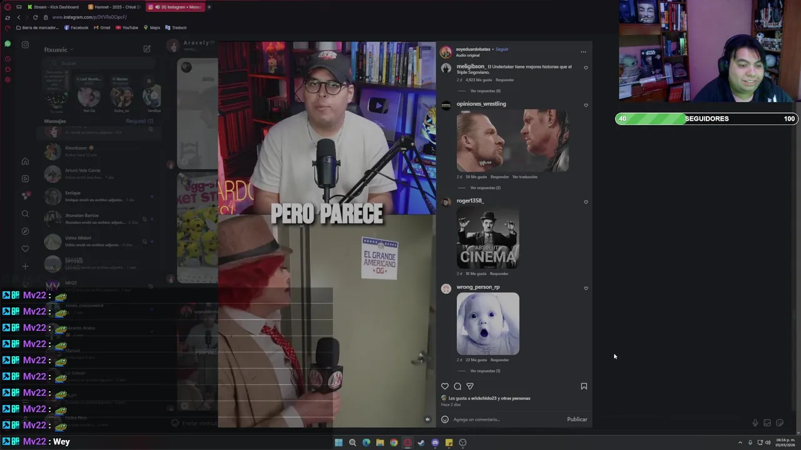The width and height of the screenshot is (801, 450).
Task: Open the YouTube bookmark
Action: point(127,27)
